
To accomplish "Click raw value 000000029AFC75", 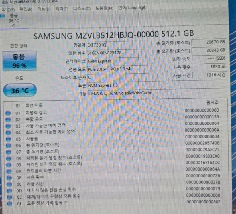I will pyautogui.click(x=202, y=150).
